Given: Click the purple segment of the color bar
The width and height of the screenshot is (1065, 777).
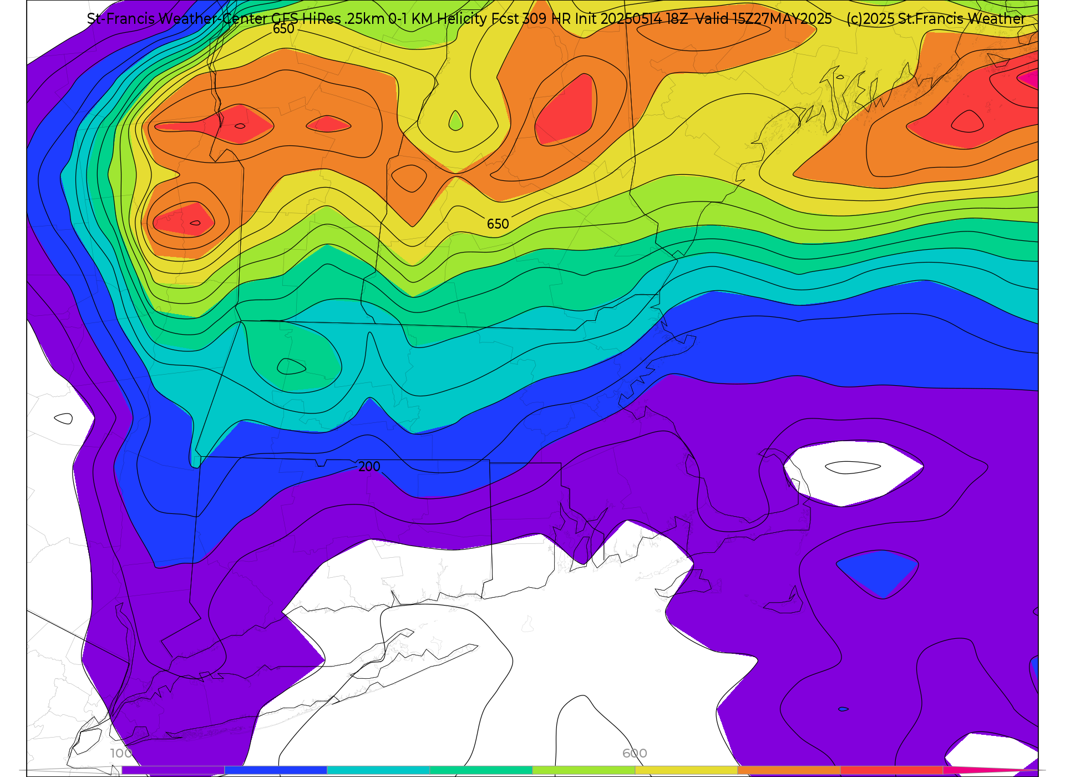Looking at the screenshot, I should pos(173,770).
